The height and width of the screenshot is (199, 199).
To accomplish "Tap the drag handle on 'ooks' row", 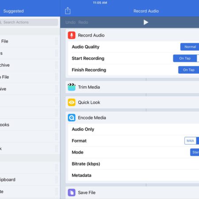I will click(57, 125).
